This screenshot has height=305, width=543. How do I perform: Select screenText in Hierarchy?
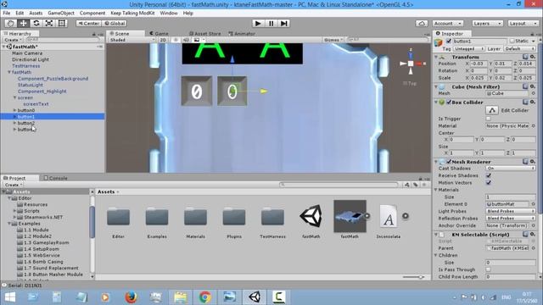36,103
